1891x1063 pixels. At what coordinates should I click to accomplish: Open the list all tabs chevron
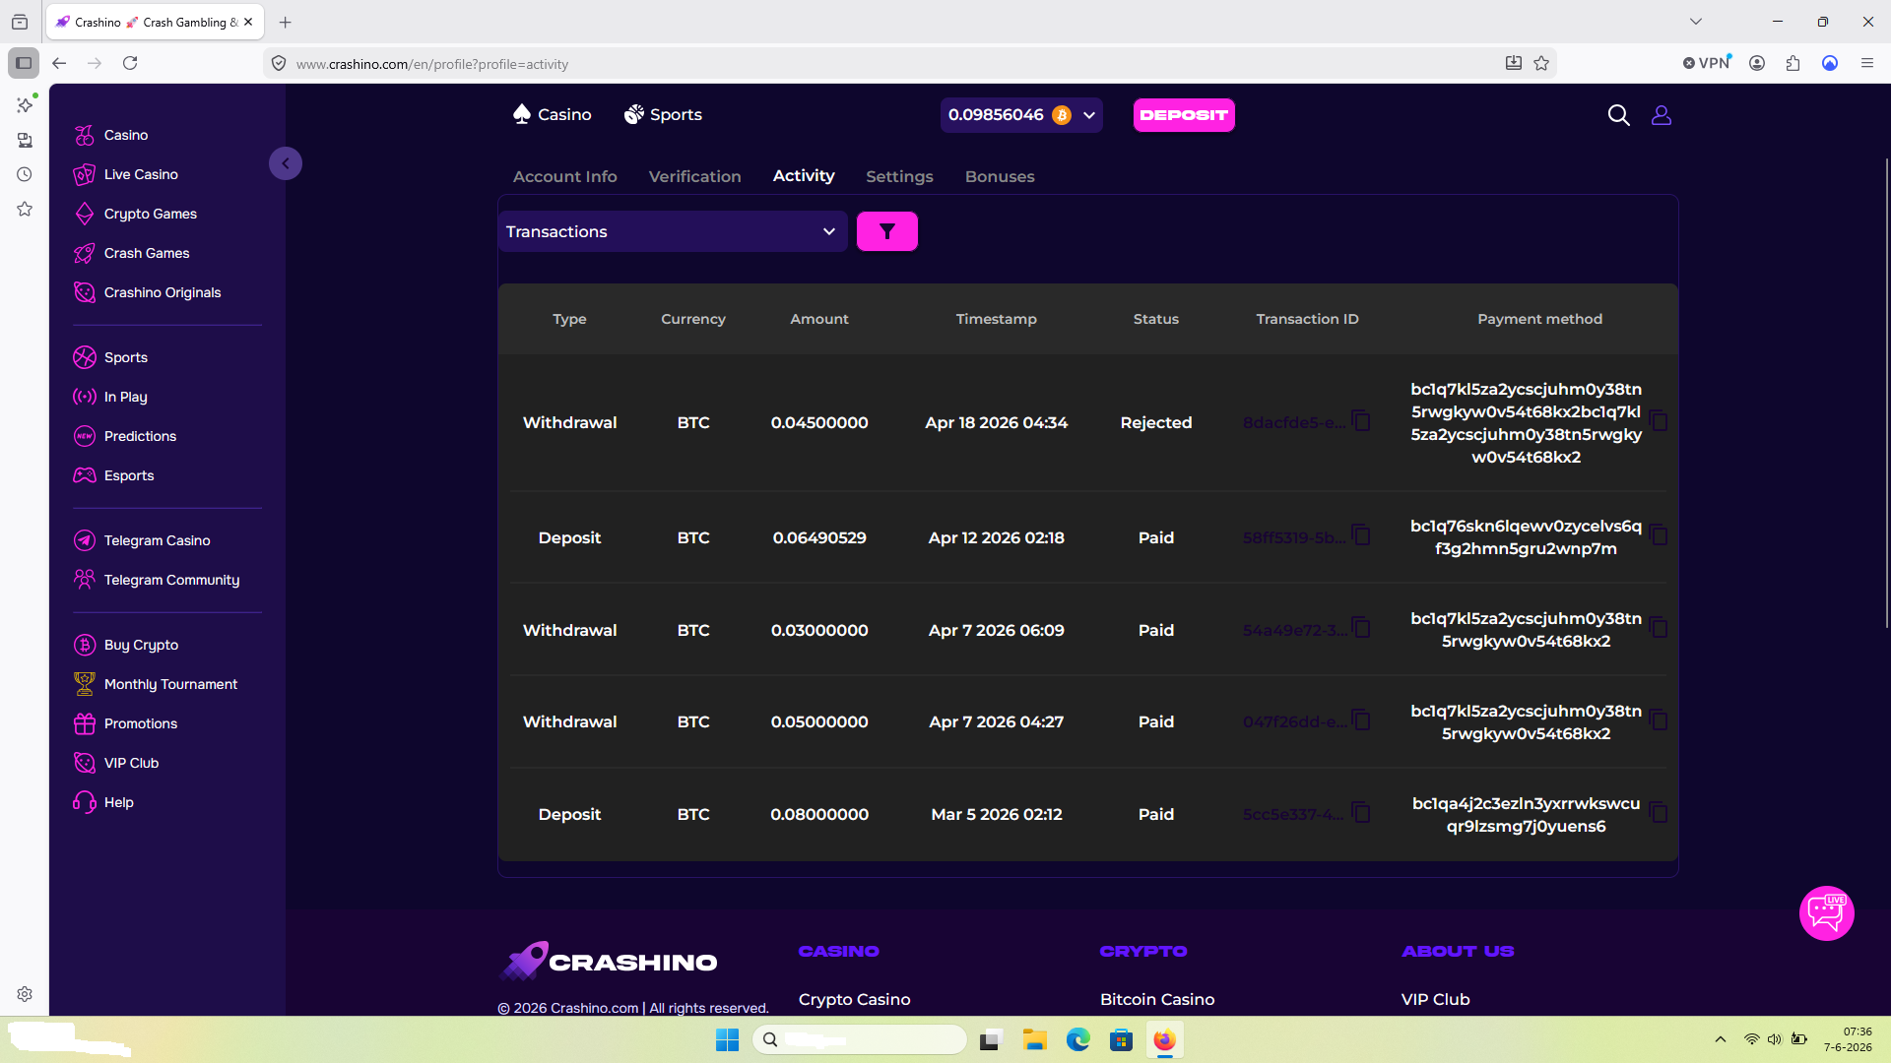coord(1696,22)
